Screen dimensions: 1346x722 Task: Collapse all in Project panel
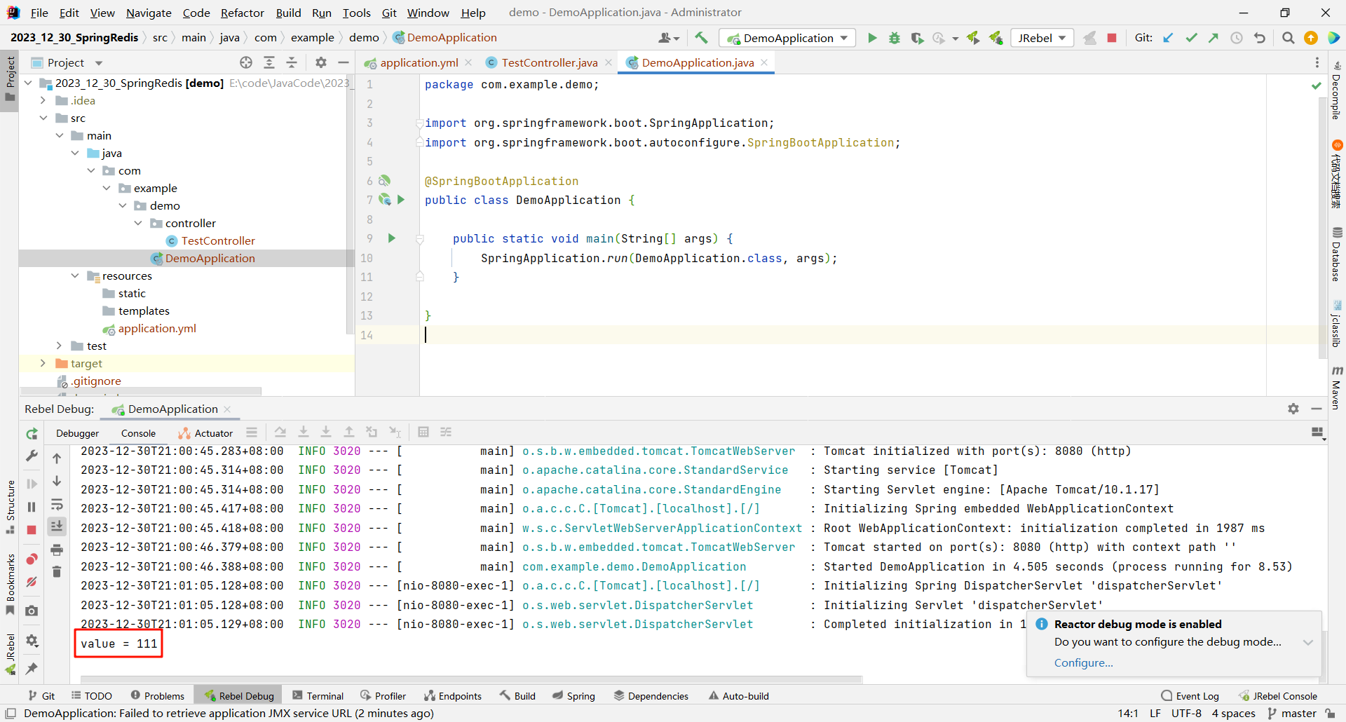click(x=292, y=62)
